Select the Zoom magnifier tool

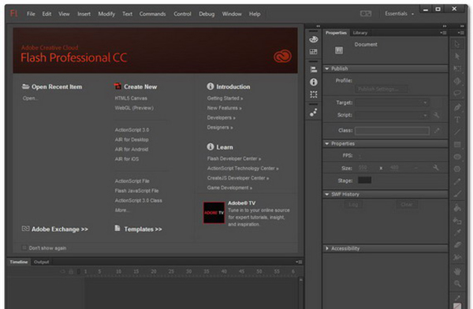pos(457,284)
